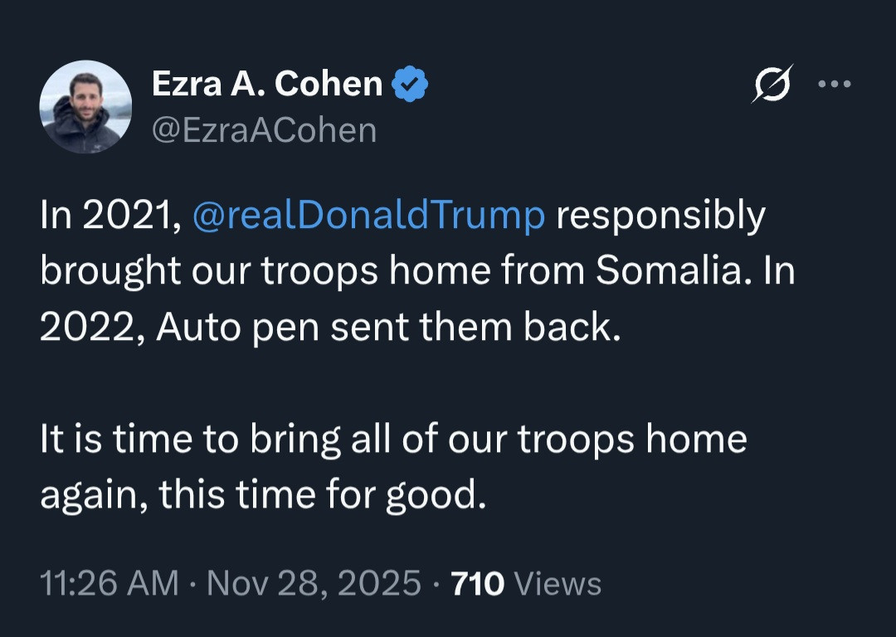
Task: Open the @realDonaldTrump mention link
Action: [368, 216]
